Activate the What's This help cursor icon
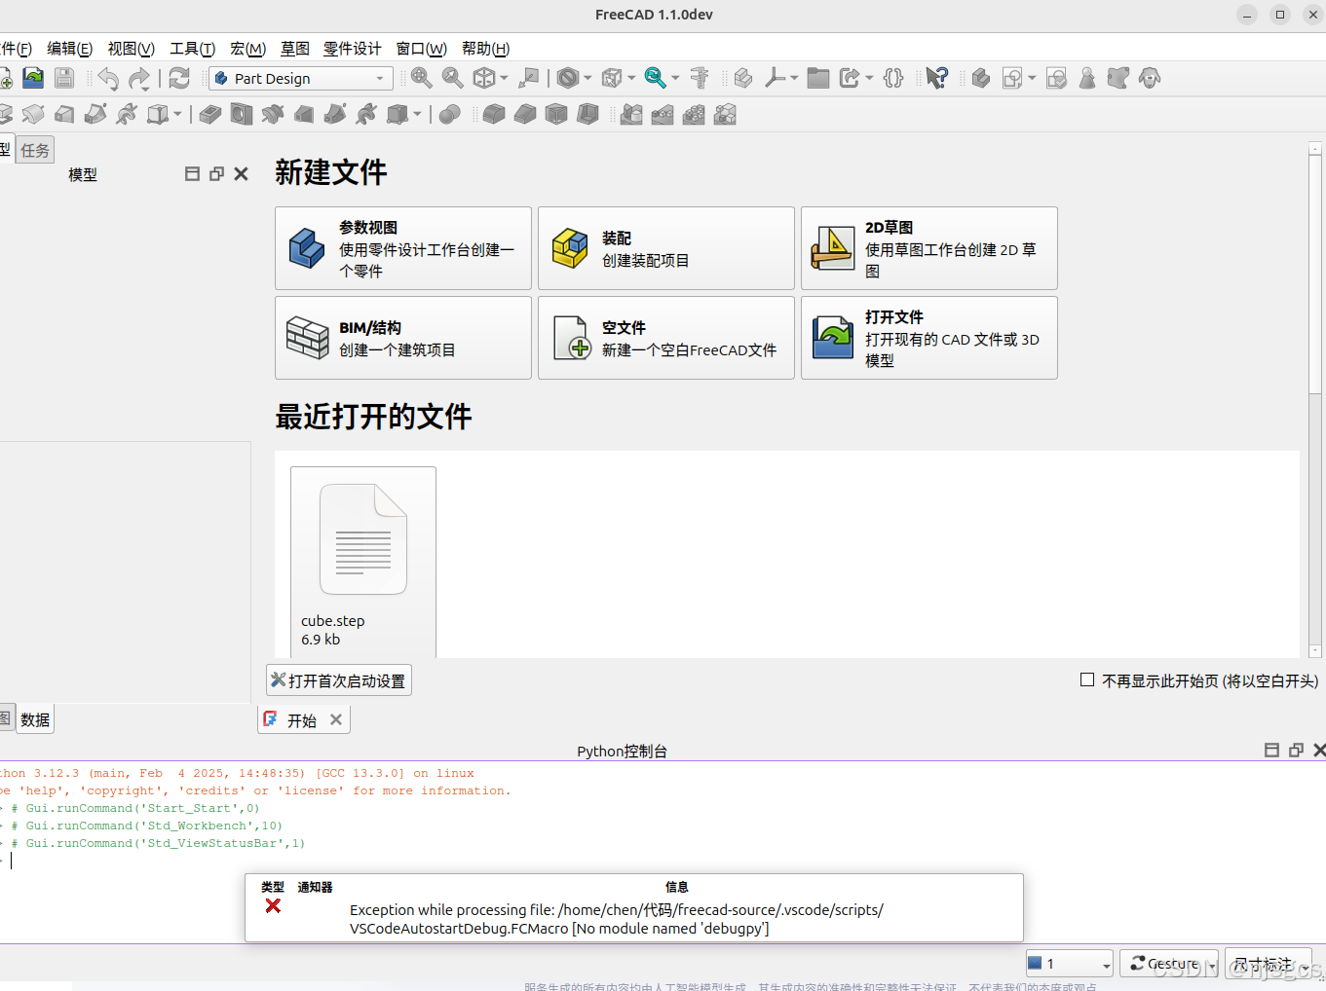The height and width of the screenshot is (991, 1326). pos(937,78)
